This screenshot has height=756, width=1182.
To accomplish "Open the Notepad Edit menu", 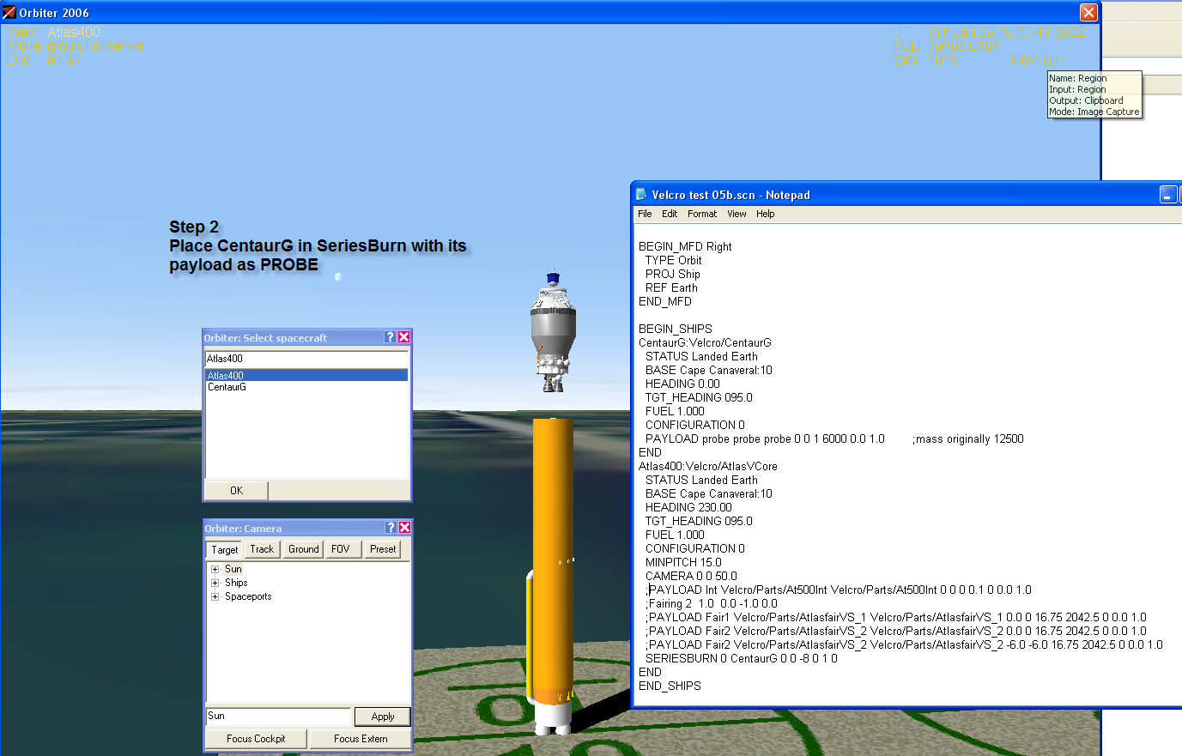I will [670, 214].
